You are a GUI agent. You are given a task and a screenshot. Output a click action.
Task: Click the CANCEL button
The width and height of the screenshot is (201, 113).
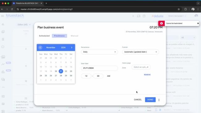pyautogui.click(x=138, y=100)
